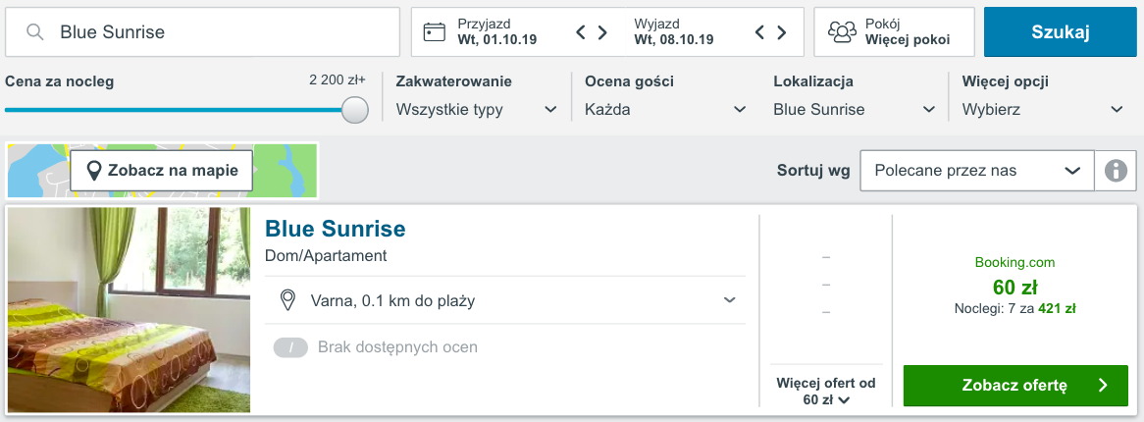Image resolution: width=1144 pixels, height=422 pixels.
Task: Click green Zobacz ofertę button
Action: (1015, 386)
